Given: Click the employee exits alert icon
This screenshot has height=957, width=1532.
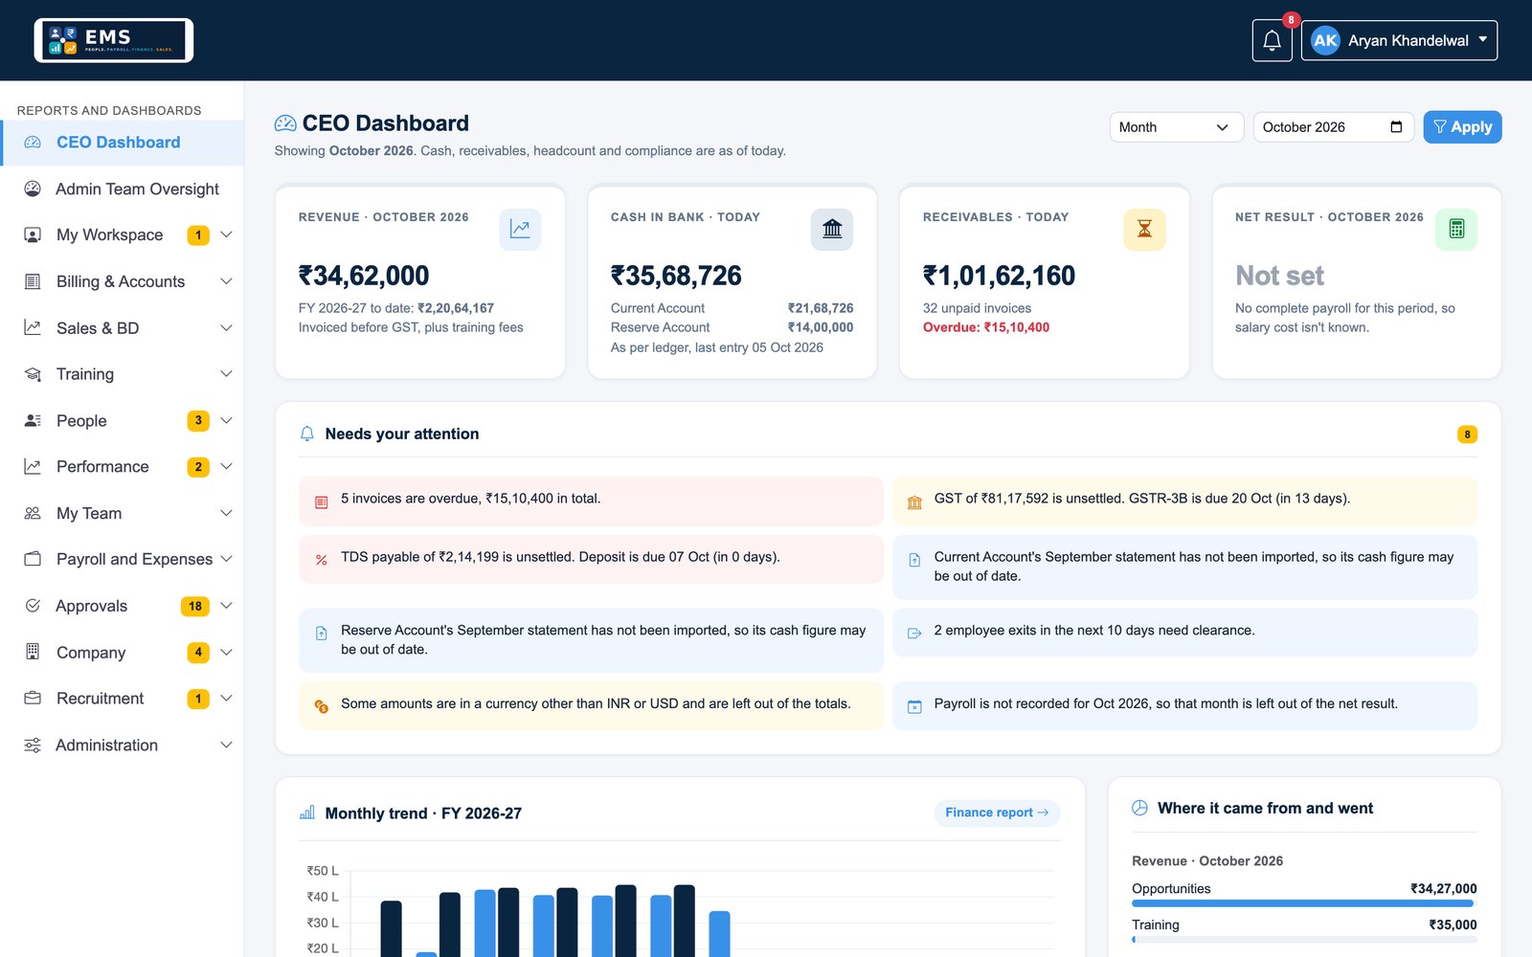Looking at the screenshot, I should click(x=914, y=634).
